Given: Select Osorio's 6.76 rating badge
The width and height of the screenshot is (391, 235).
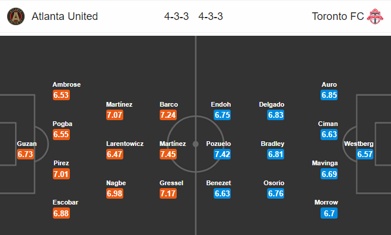Looking at the screenshot, I should (x=275, y=193).
